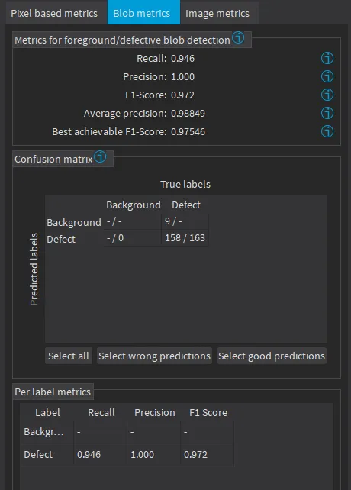Switch to Pixel based metrics tab
The height and width of the screenshot is (490, 351).
point(54,14)
